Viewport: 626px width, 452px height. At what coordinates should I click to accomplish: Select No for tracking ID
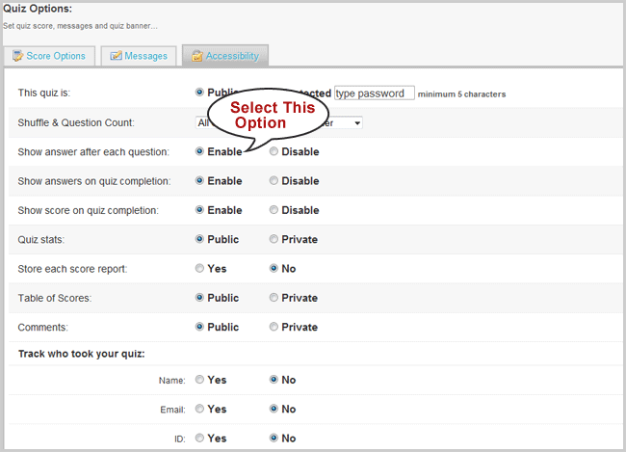pyautogui.click(x=274, y=438)
